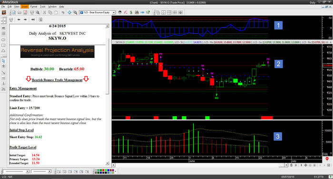The height and width of the screenshot is (179, 333).
Task: Open the color palette dropdown arrow
Action: coord(115,171)
